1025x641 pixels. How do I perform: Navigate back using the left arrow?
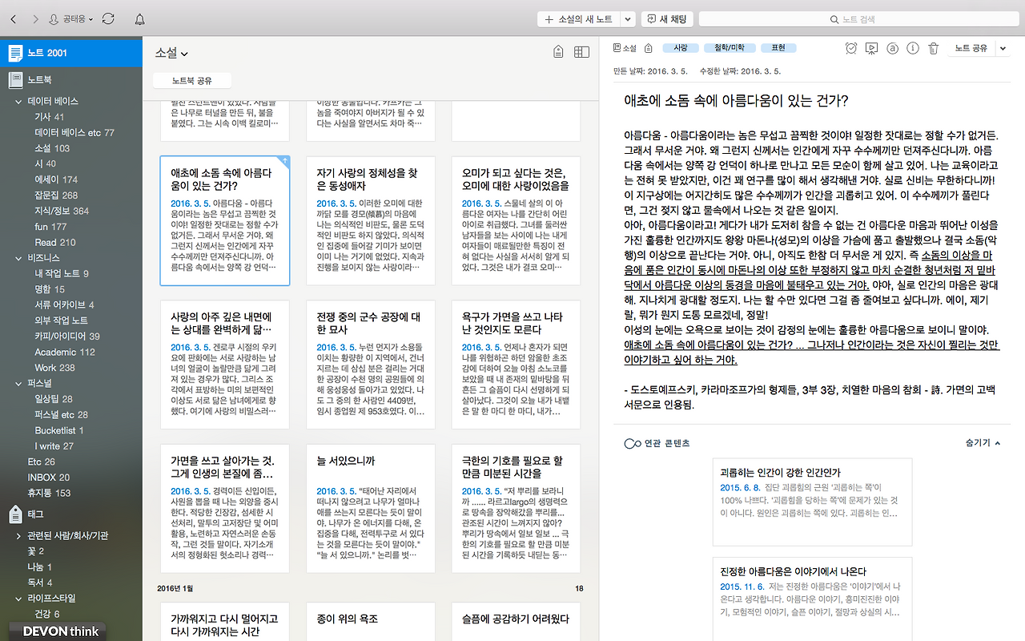13,18
